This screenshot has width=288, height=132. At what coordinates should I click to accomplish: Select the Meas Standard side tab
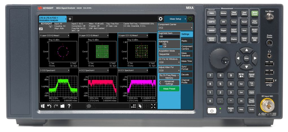click(x=187, y=54)
